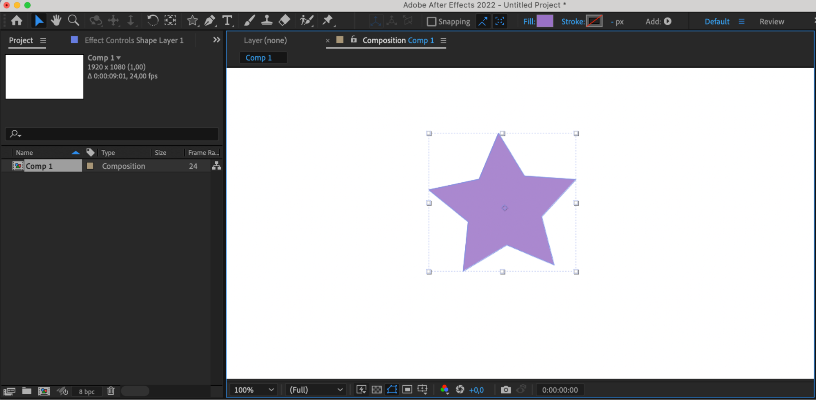Change the Comp 1 label color swatch
This screenshot has height=400, width=816.
tap(90, 166)
